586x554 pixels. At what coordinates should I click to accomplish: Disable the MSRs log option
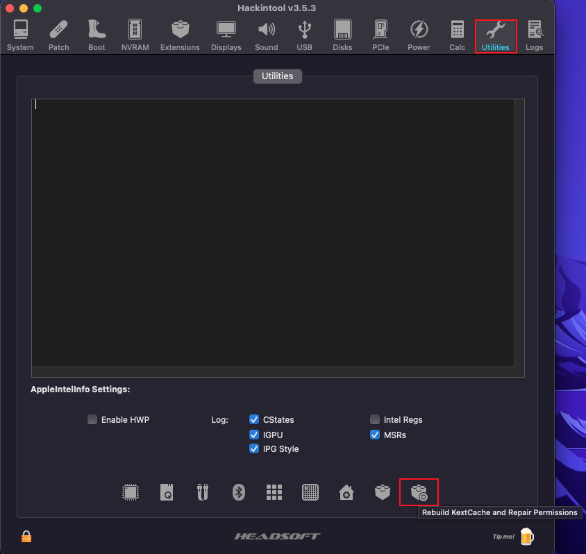(375, 435)
